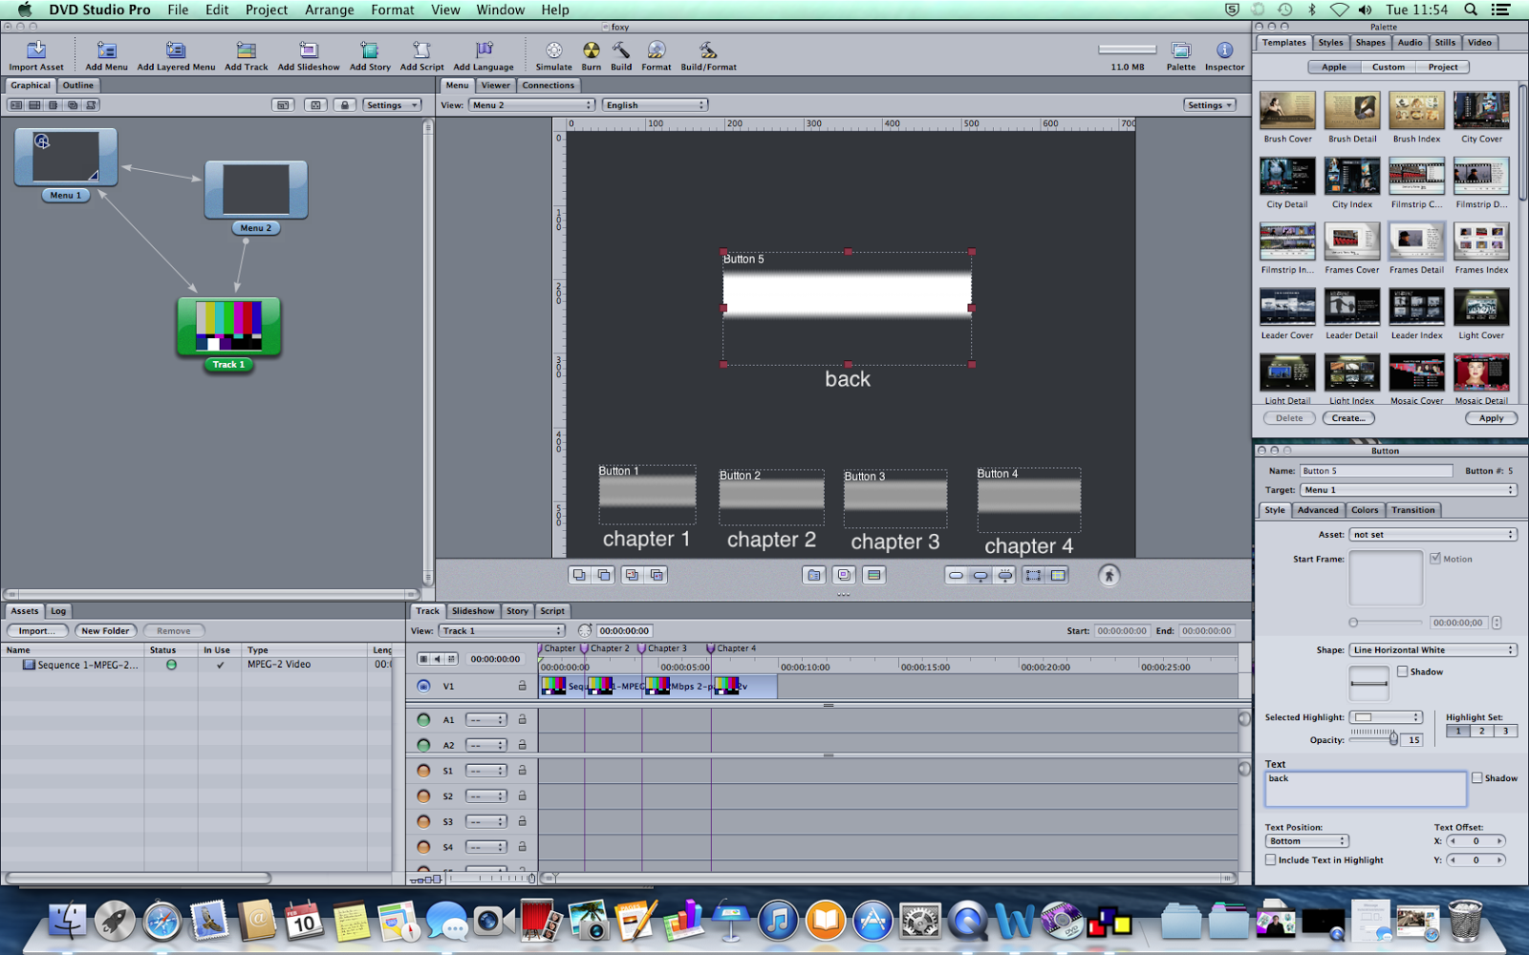1529x955 pixels.
Task: Click the Format toolbar icon
Action: pyautogui.click(x=657, y=50)
